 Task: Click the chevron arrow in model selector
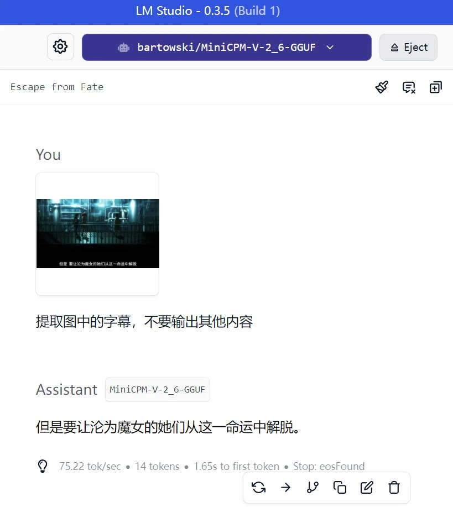(330, 48)
